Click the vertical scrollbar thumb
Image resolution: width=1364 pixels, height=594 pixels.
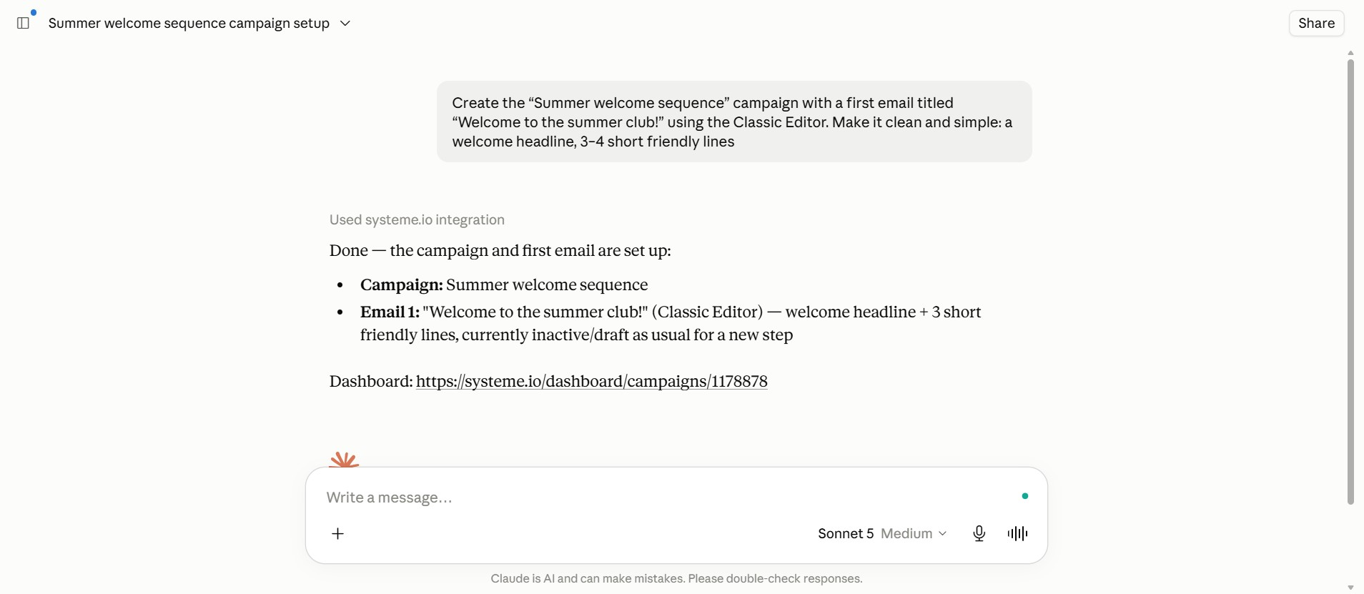(1350, 282)
